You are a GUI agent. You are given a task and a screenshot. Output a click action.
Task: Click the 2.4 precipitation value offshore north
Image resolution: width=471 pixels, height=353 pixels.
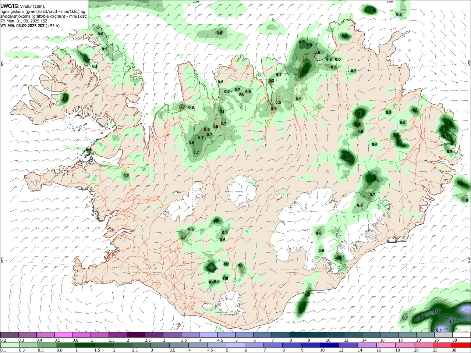point(372,10)
